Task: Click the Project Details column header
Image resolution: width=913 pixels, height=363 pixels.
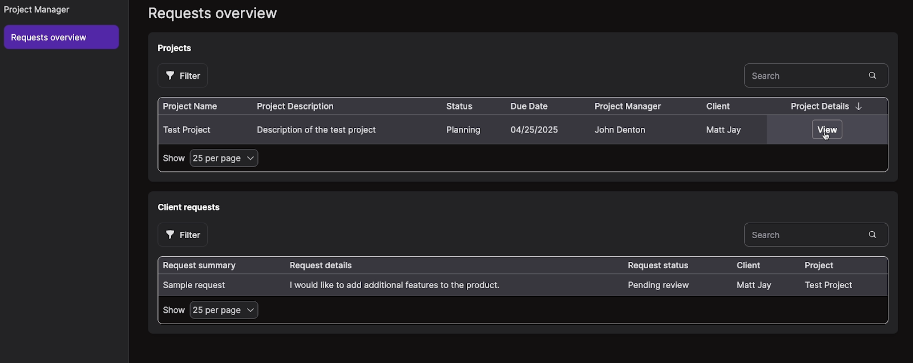Action: [x=820, y=106]
